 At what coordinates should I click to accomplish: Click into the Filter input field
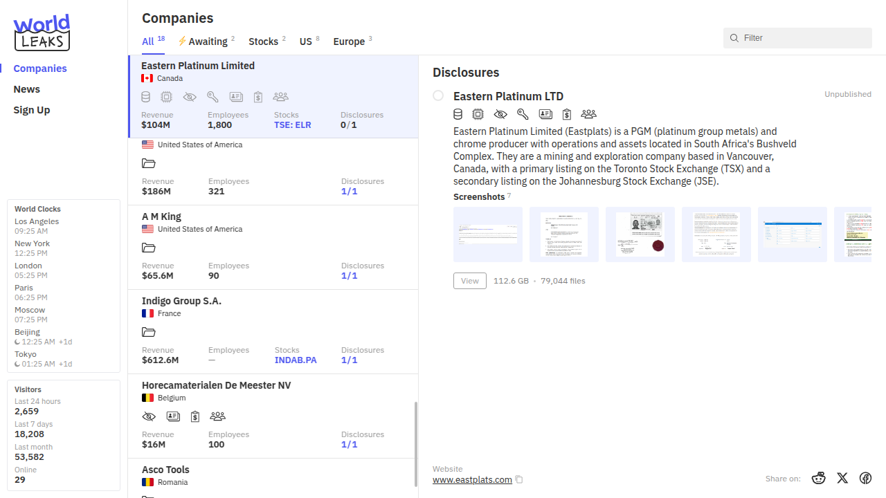[x=797, y=38]
